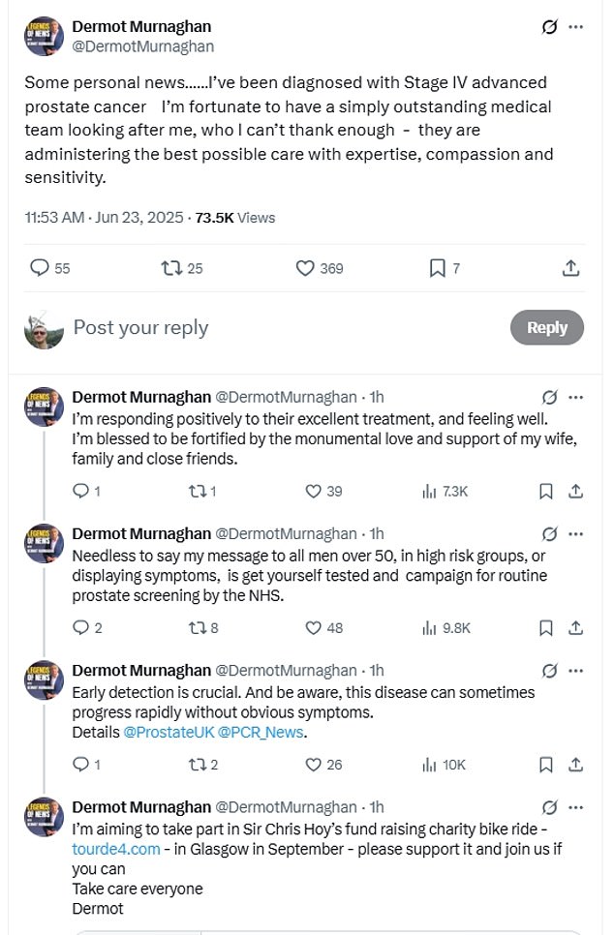Click the Reply button
Viewport: 614px width, 935px height.
click(x=546, y=328)
